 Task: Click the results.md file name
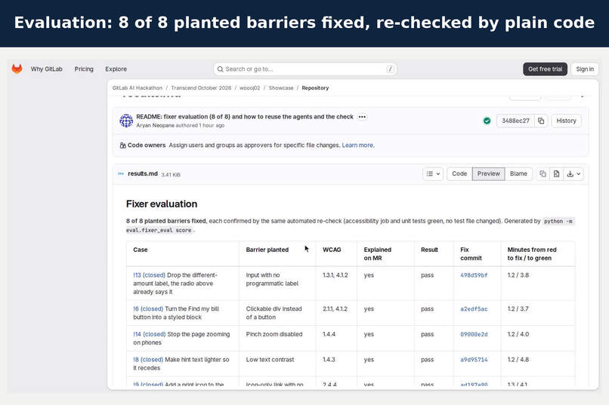pyautogui.click(x=143, y=173)
